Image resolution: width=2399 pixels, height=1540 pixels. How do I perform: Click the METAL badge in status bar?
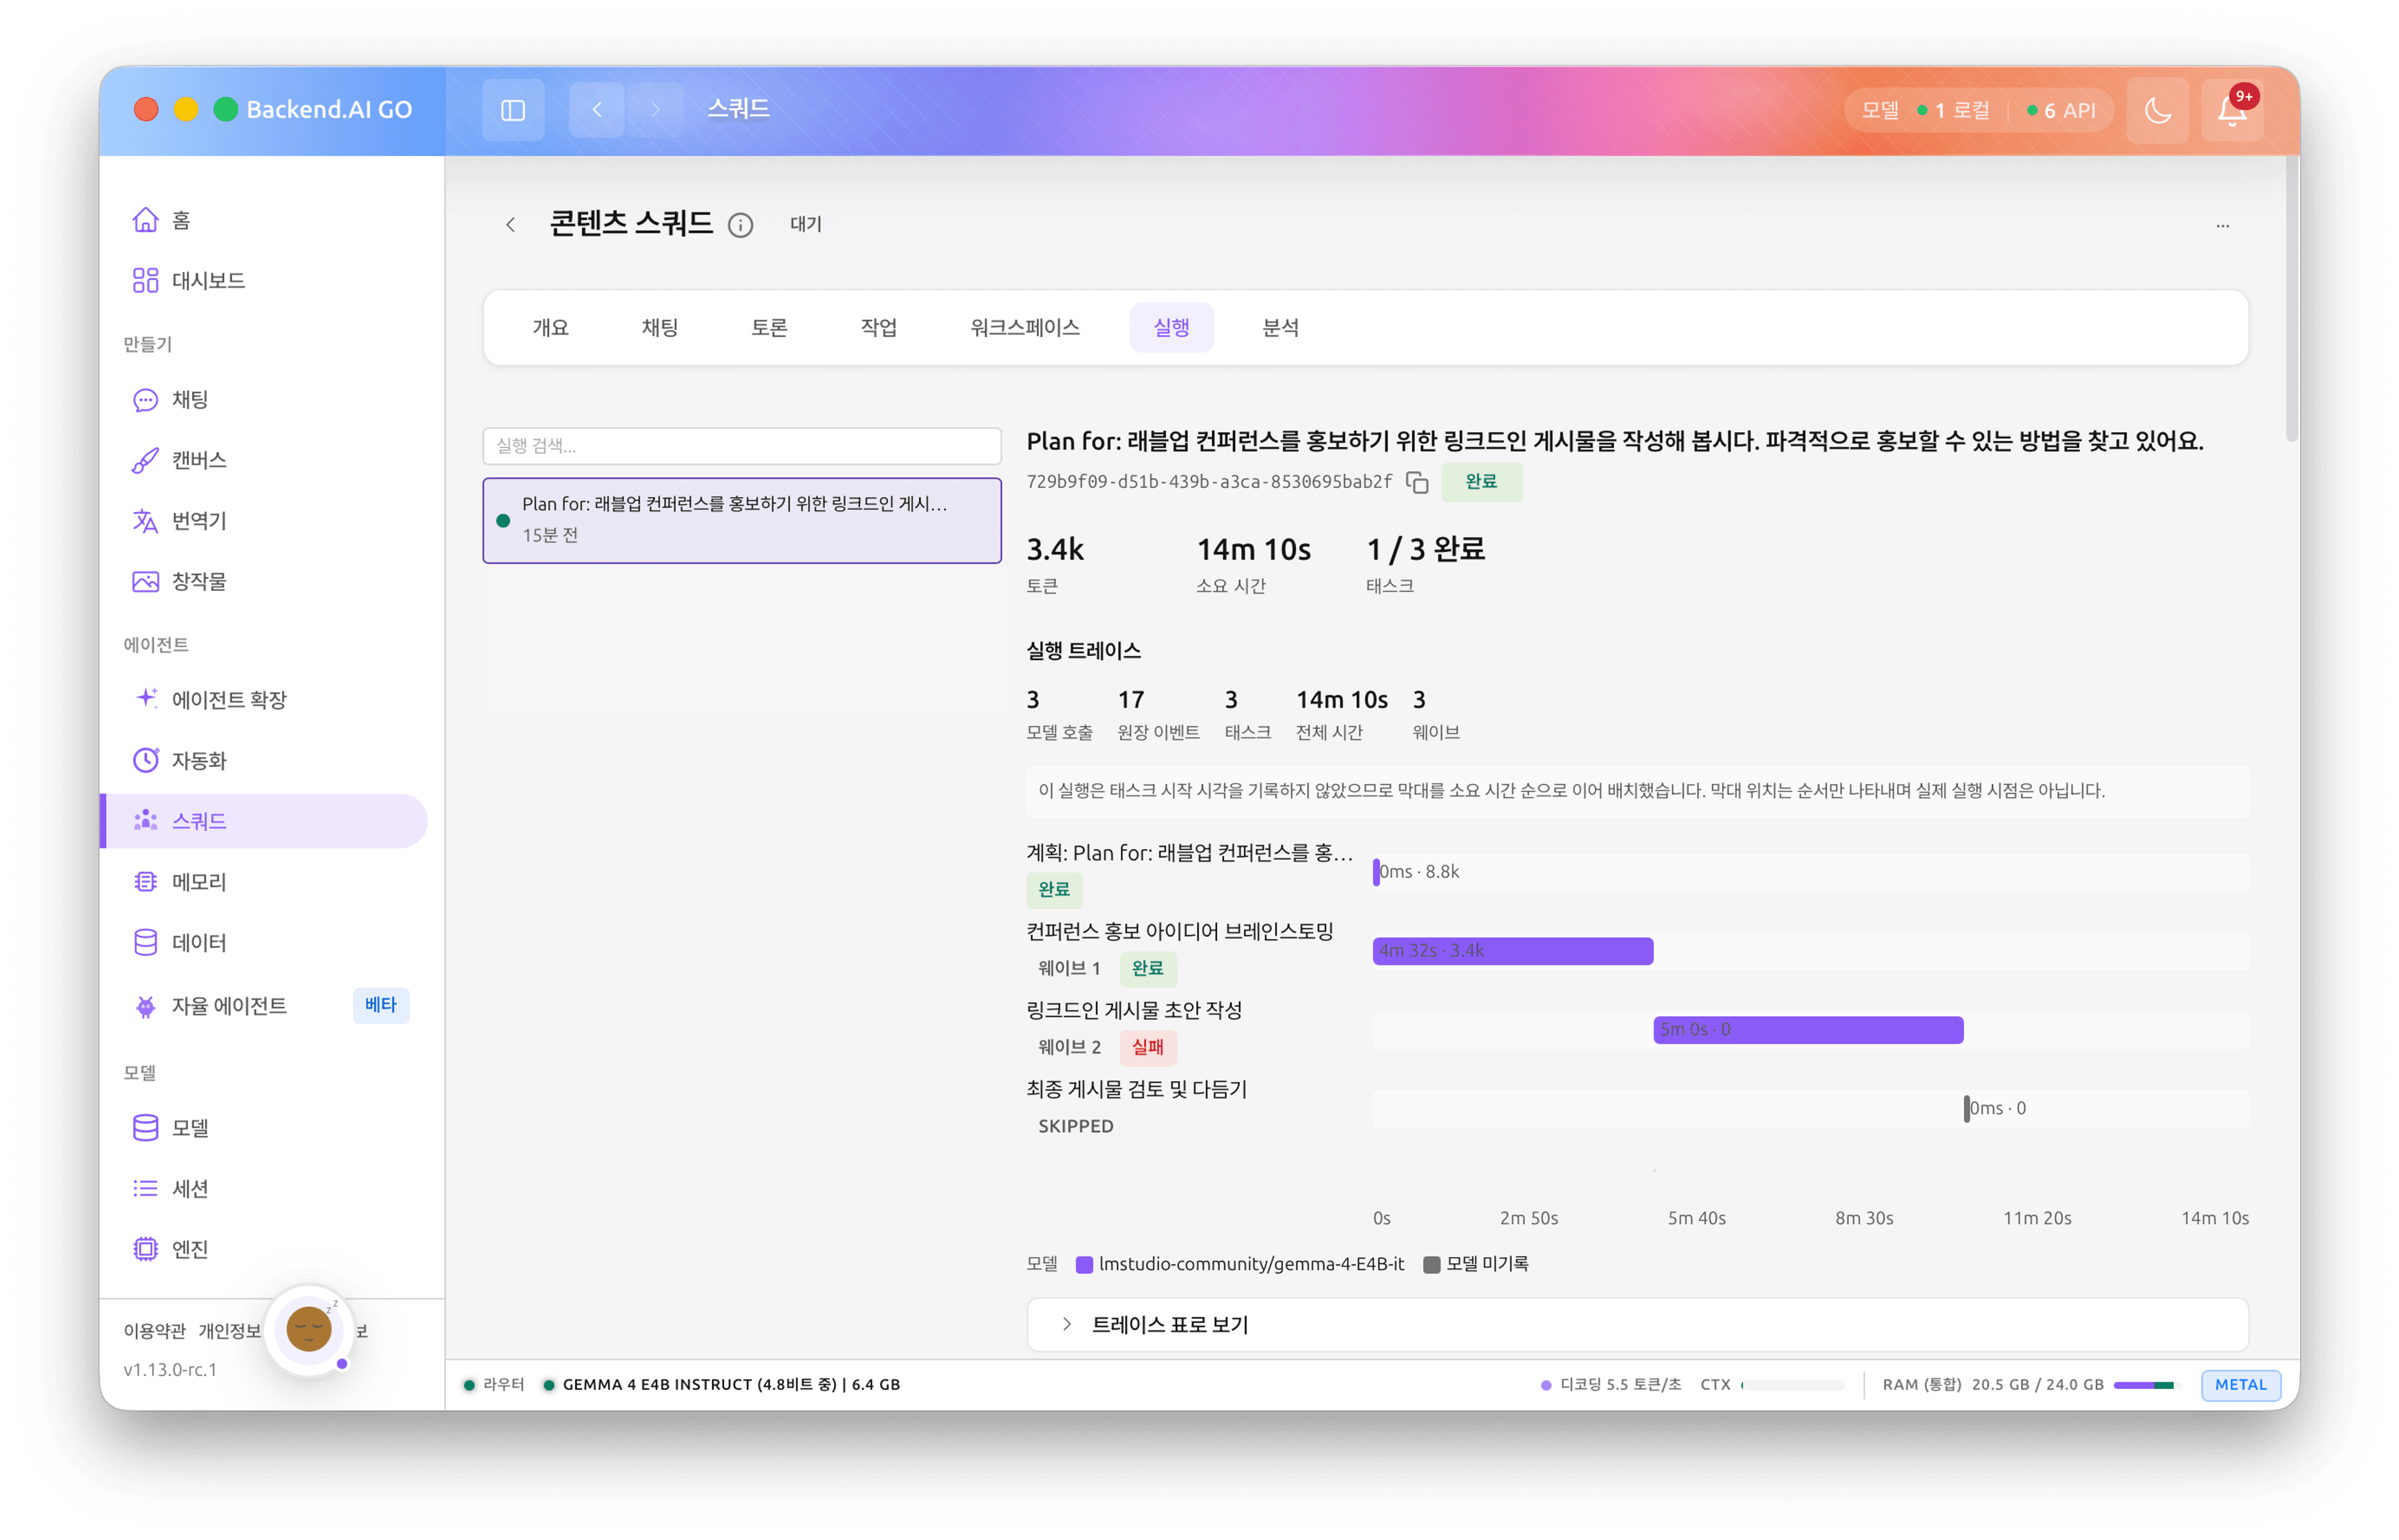tap(2241, 1385)
